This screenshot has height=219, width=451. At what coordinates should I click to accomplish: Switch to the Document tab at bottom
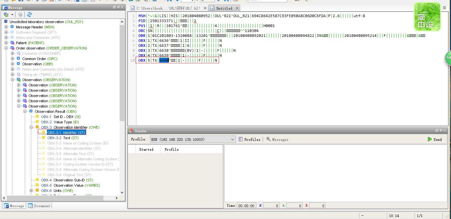[x=39, y=206]
